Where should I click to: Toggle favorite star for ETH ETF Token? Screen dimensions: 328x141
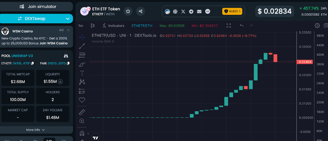click(x=128, y=11)
